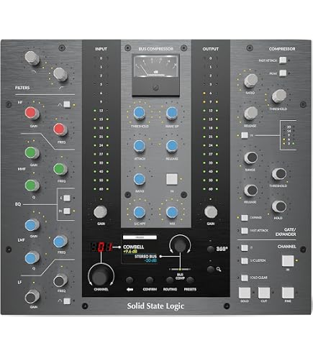Click the high-pass filter knob
The width and height of the screenshot is (313, 356).
coord(60,74)
